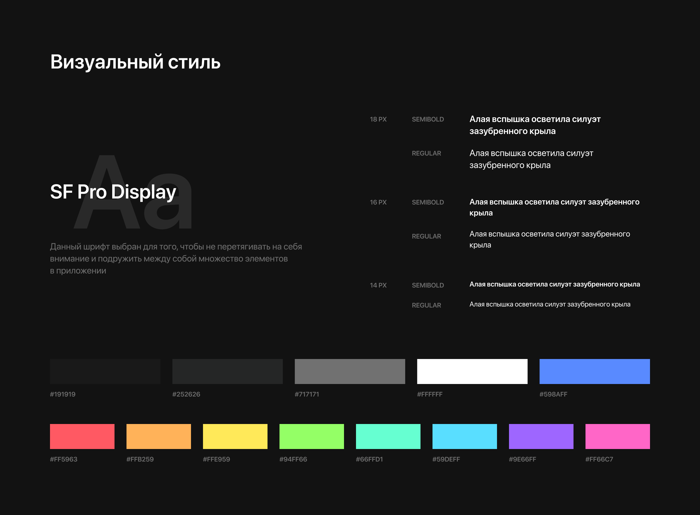Image resolution: width=700 pixels, height=515 pixels.
Task: Click the white #FFFFFF swatch
Action: click(472, 371)
